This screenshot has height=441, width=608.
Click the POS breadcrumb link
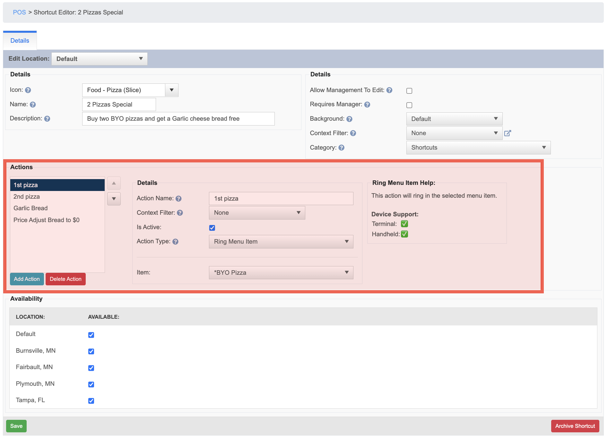coord(19,13)
